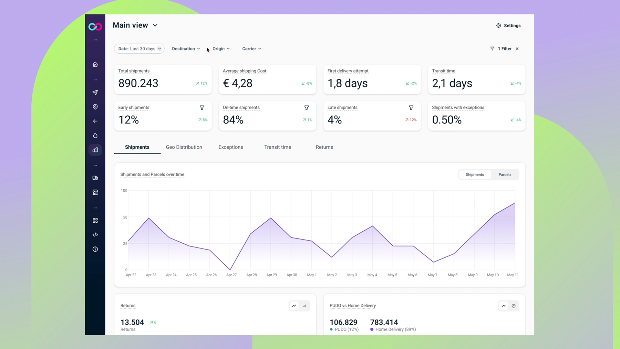Open the location pin tracking icon
Viewport: 620px width, 349px height.
tap(95, 107)
